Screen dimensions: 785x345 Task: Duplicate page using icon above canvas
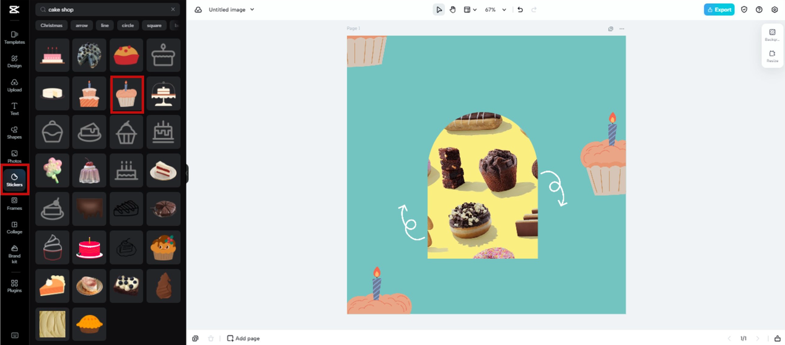(x=611, y=28)
